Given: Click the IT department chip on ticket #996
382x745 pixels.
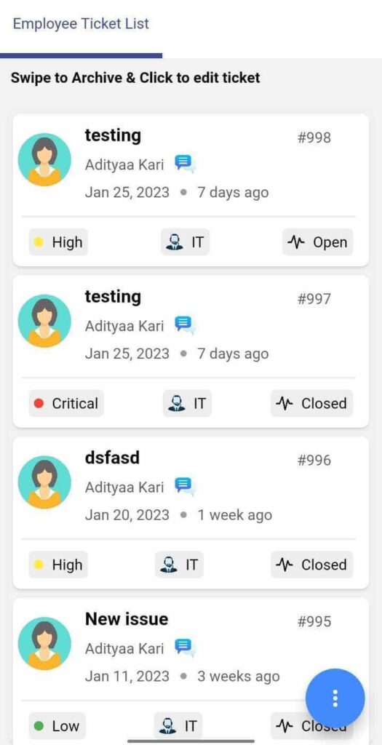Looking at the screenshot, I should 179,565.
